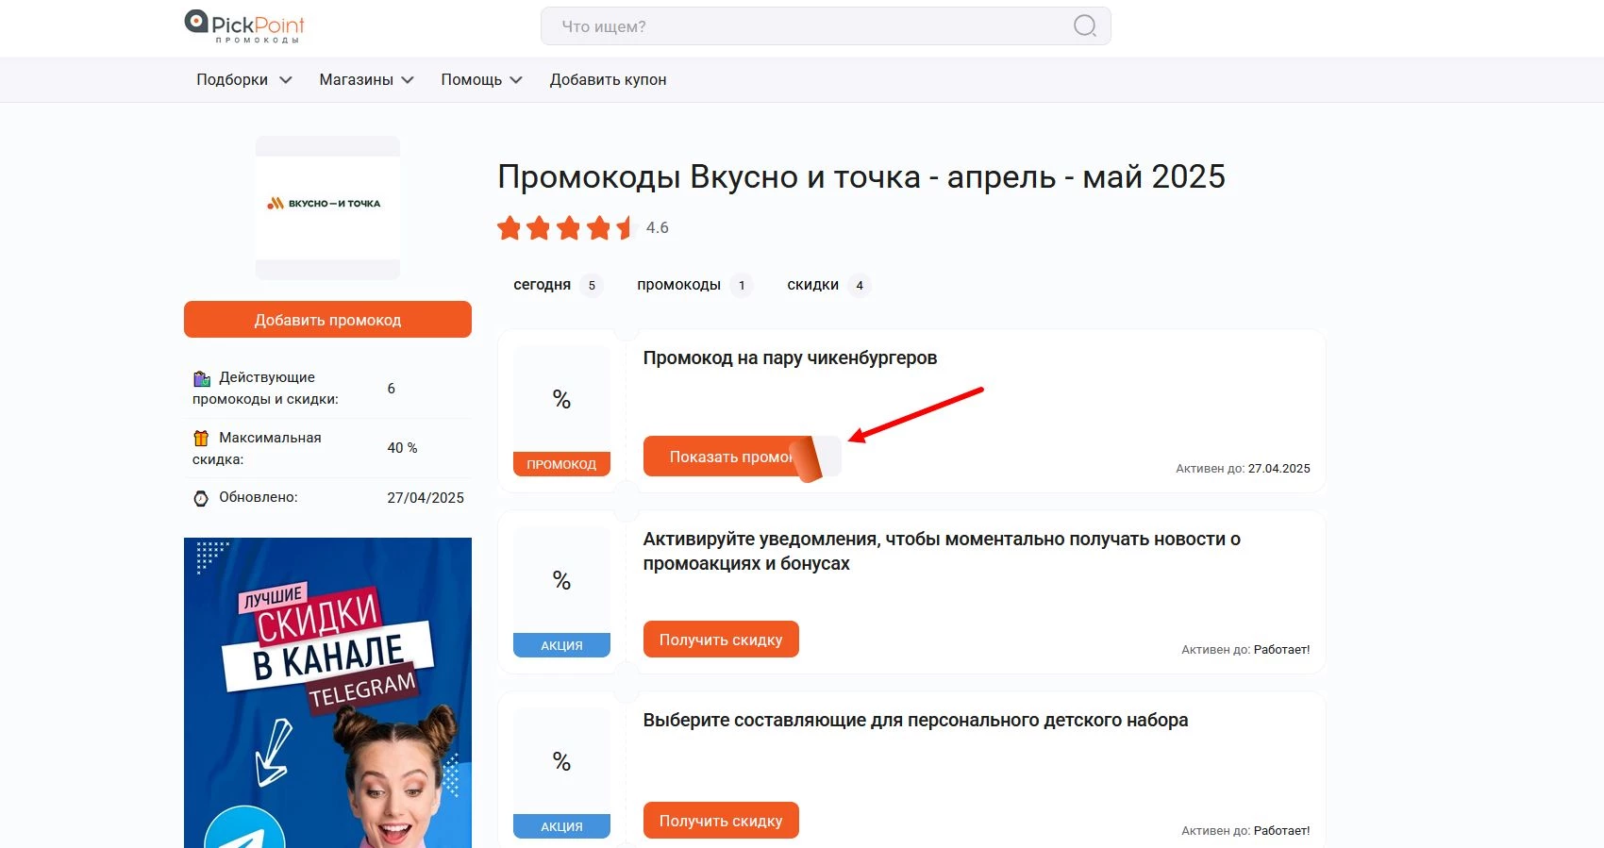
Task: Click the gift icon near Максимальная скидка
Action: click(x=201, y=438)
